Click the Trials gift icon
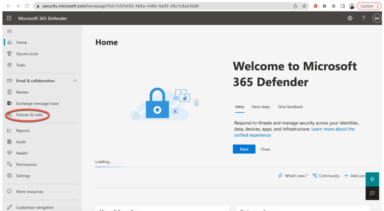The image size is (384, 211). point(10,65)
